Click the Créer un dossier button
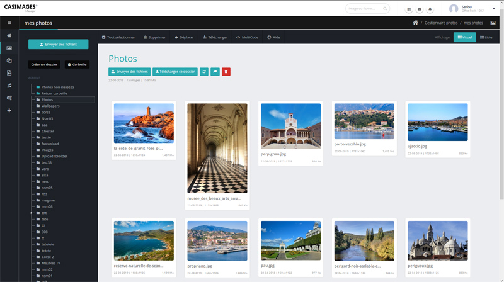 tap(44, 64)
